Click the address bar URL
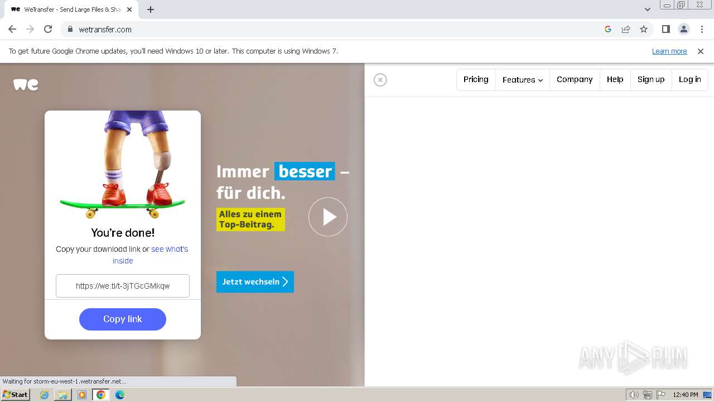This screenshot has width=714, height=402. 105,30
